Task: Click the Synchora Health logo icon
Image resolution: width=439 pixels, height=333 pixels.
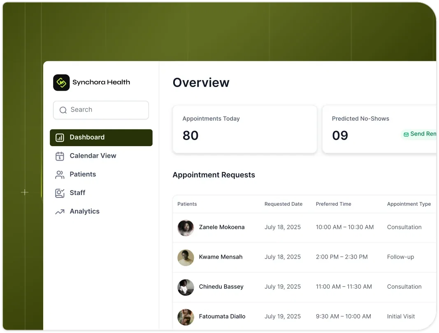Action: 61,83
